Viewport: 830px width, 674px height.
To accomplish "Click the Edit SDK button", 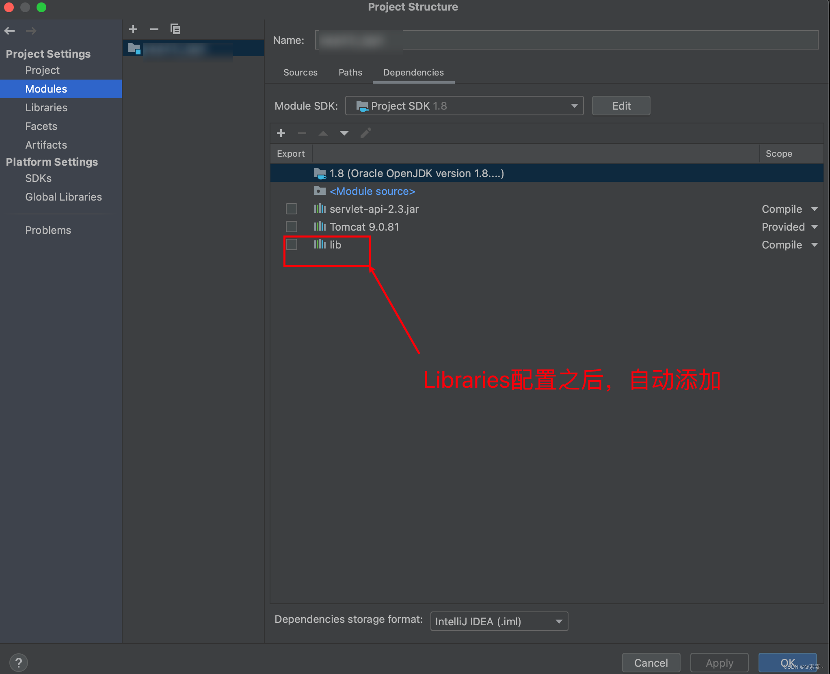I will click(x=621, y=106).
